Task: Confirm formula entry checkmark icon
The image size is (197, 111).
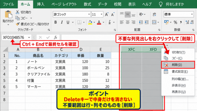Action: [48, 37]
